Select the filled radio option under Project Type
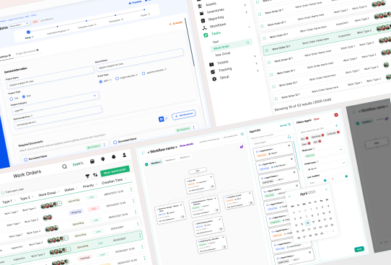Image resolution: width=391 pixels, height=265 pixels. pyautogui.click(x=24, y=96)
